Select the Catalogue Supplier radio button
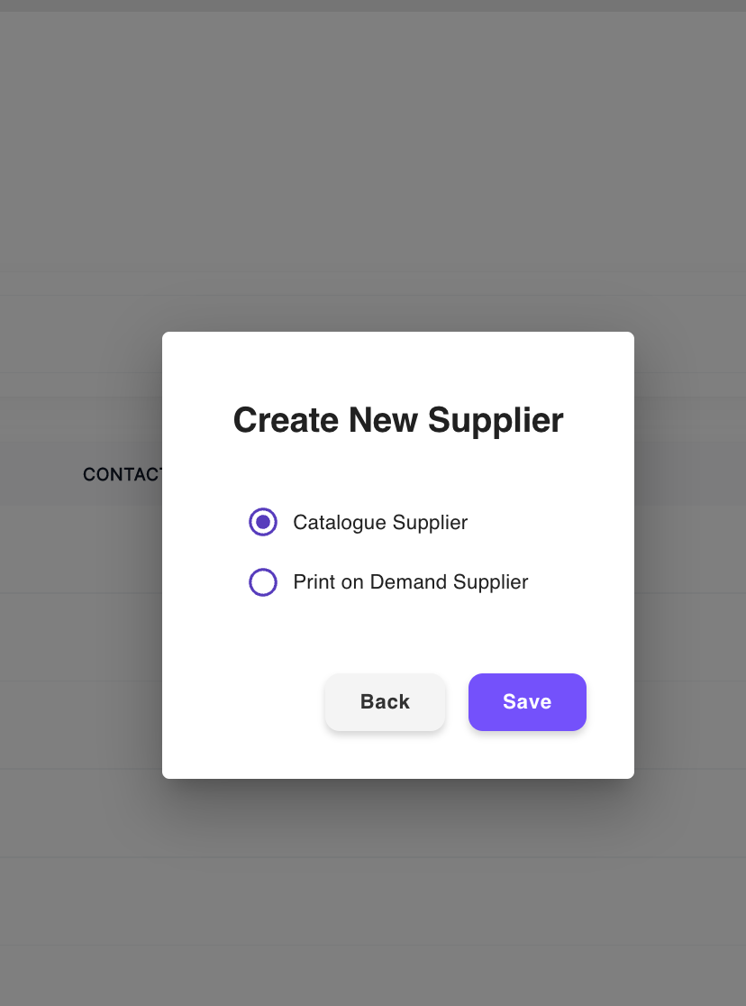Image resolution: width=746 pixels, height=1006 pixels. (x=263, y=522)
